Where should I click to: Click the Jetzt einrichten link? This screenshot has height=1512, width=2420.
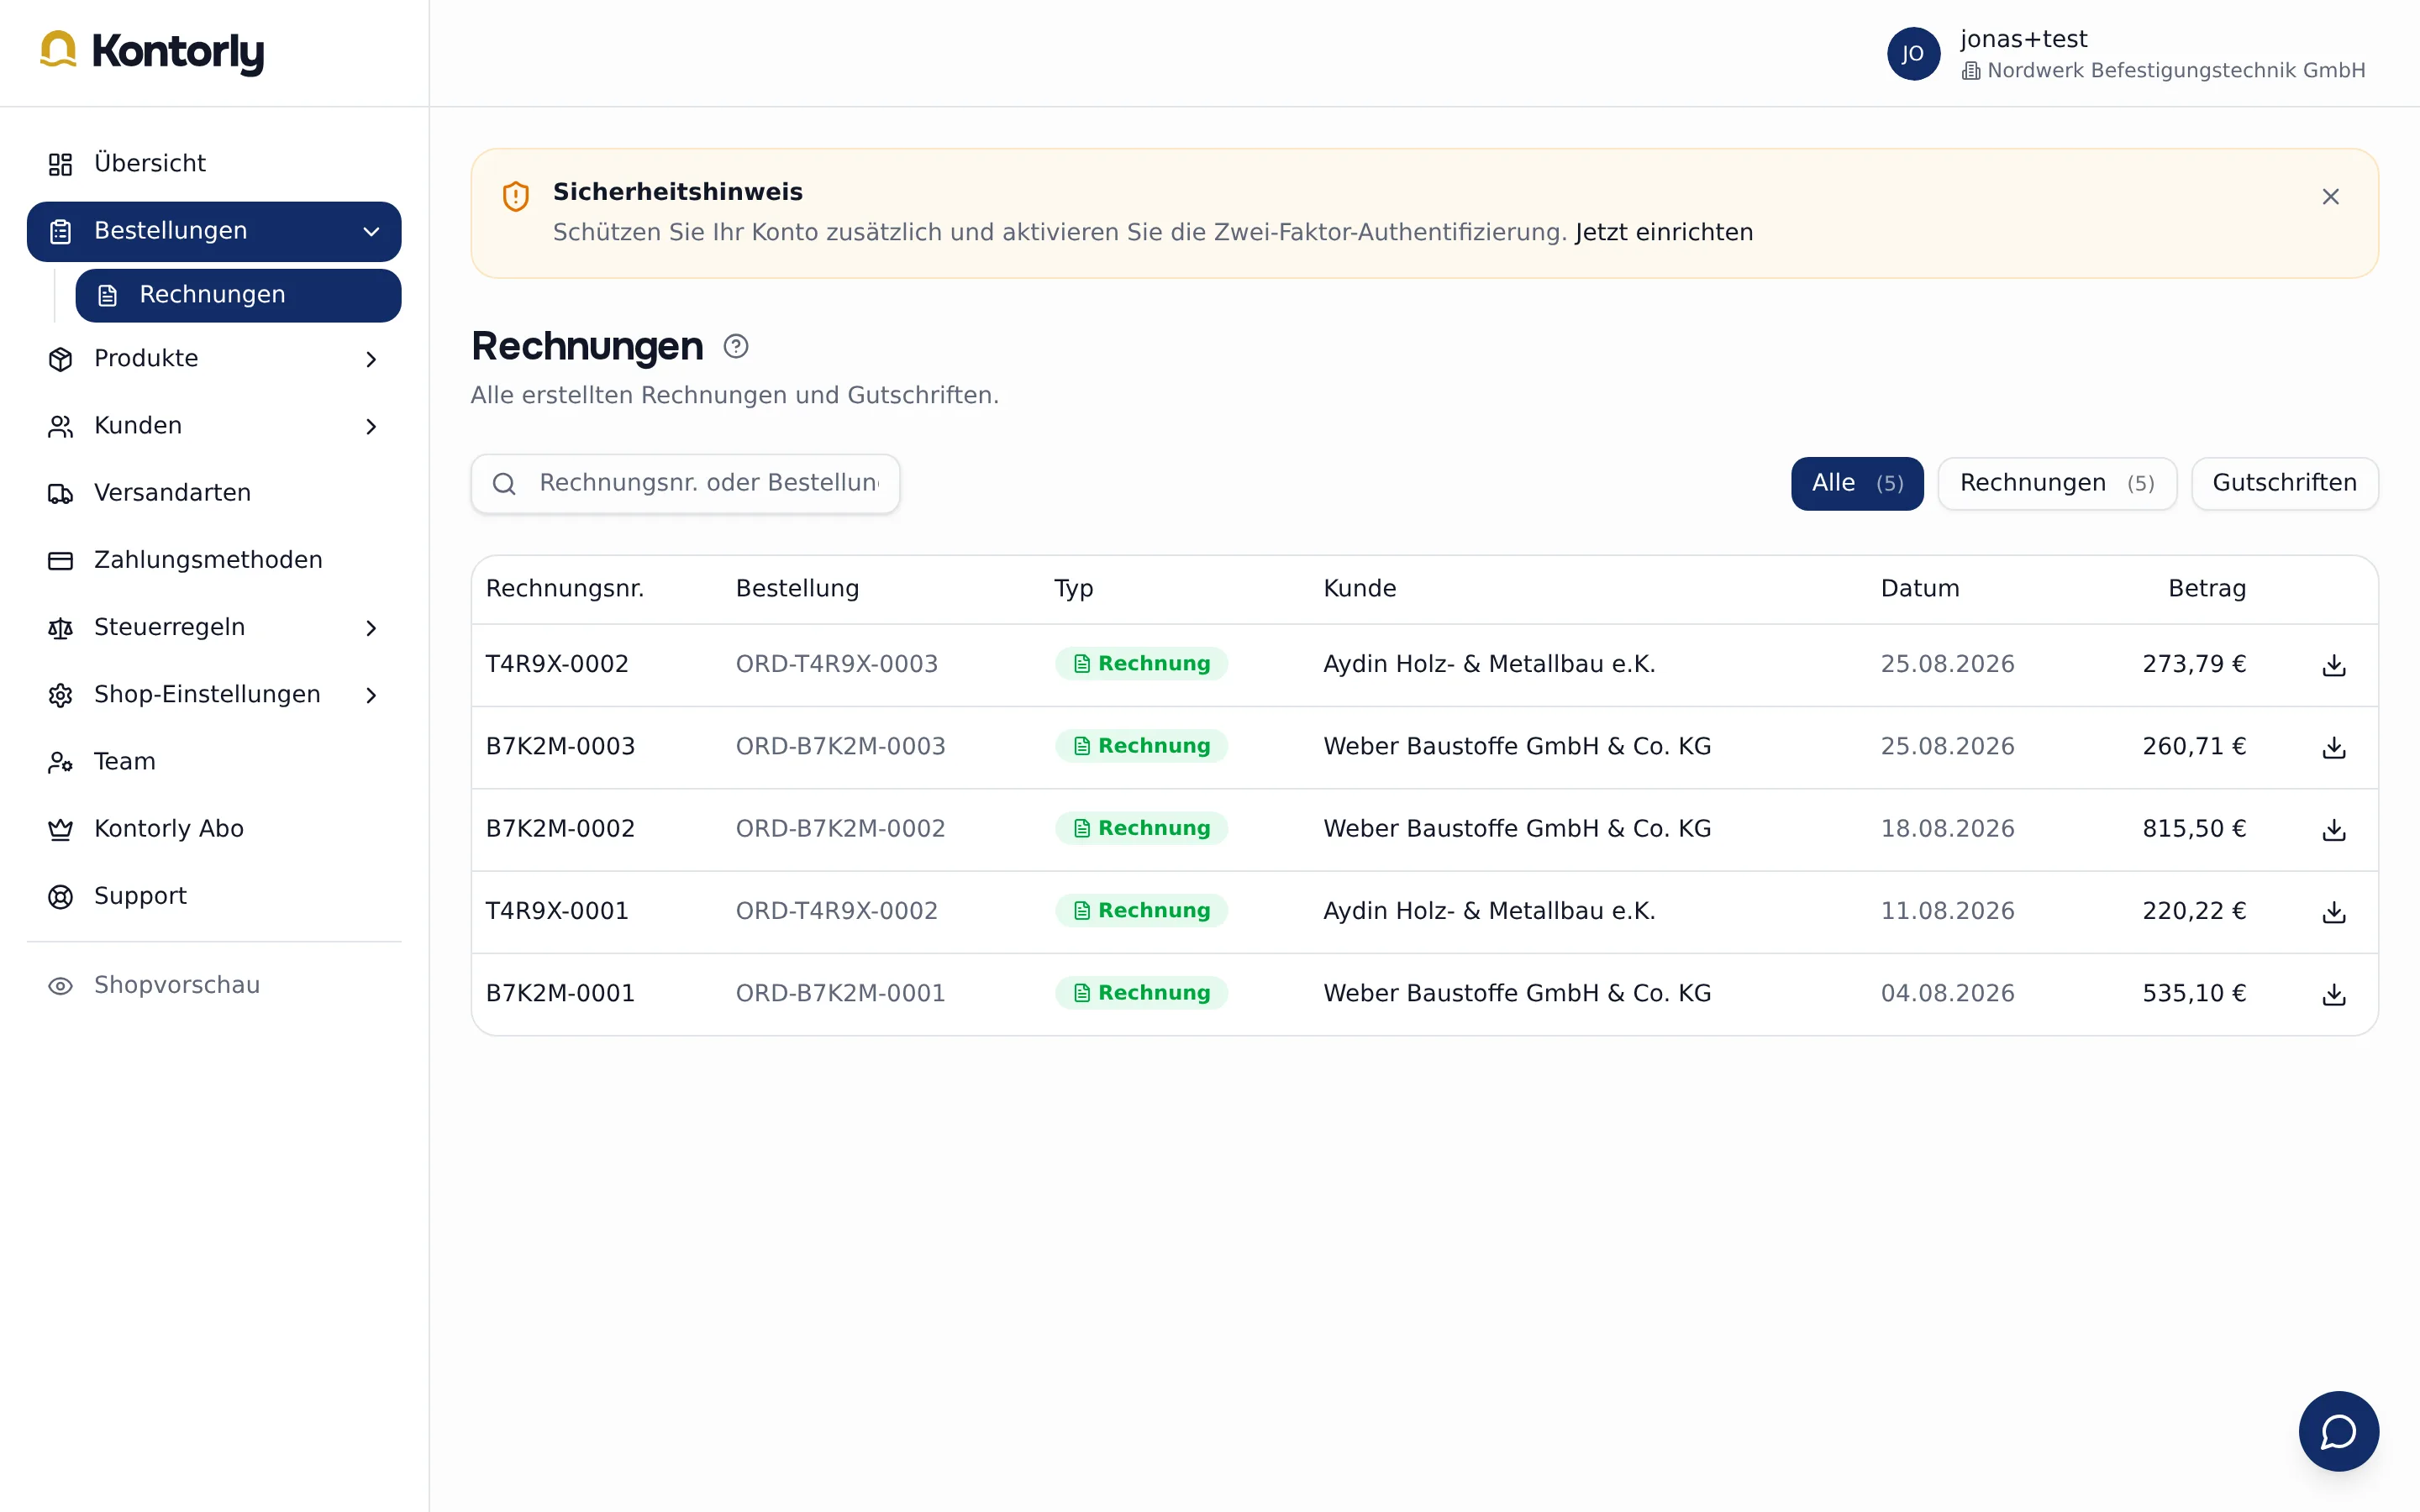point(1664,233)
